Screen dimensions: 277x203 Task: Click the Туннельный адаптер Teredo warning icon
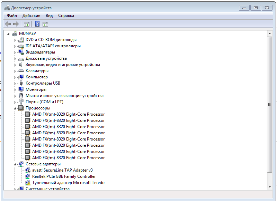pyautogui.click(x=27, y=183)
